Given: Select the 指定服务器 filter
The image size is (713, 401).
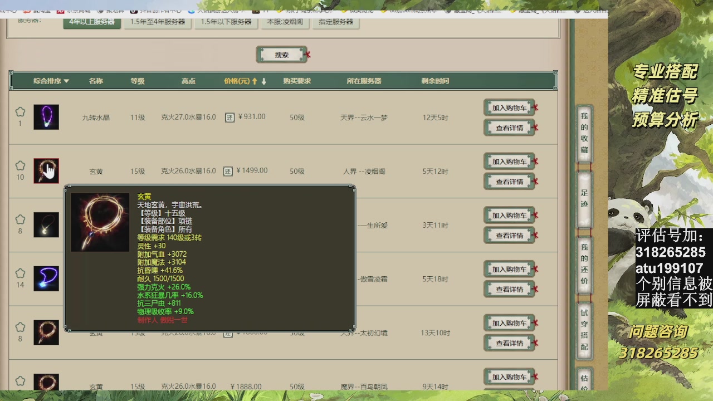Looking at the screenshot, I should coord(336,22).
